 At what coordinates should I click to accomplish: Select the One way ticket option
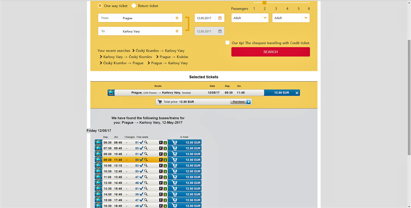click(x=113, y=6)
